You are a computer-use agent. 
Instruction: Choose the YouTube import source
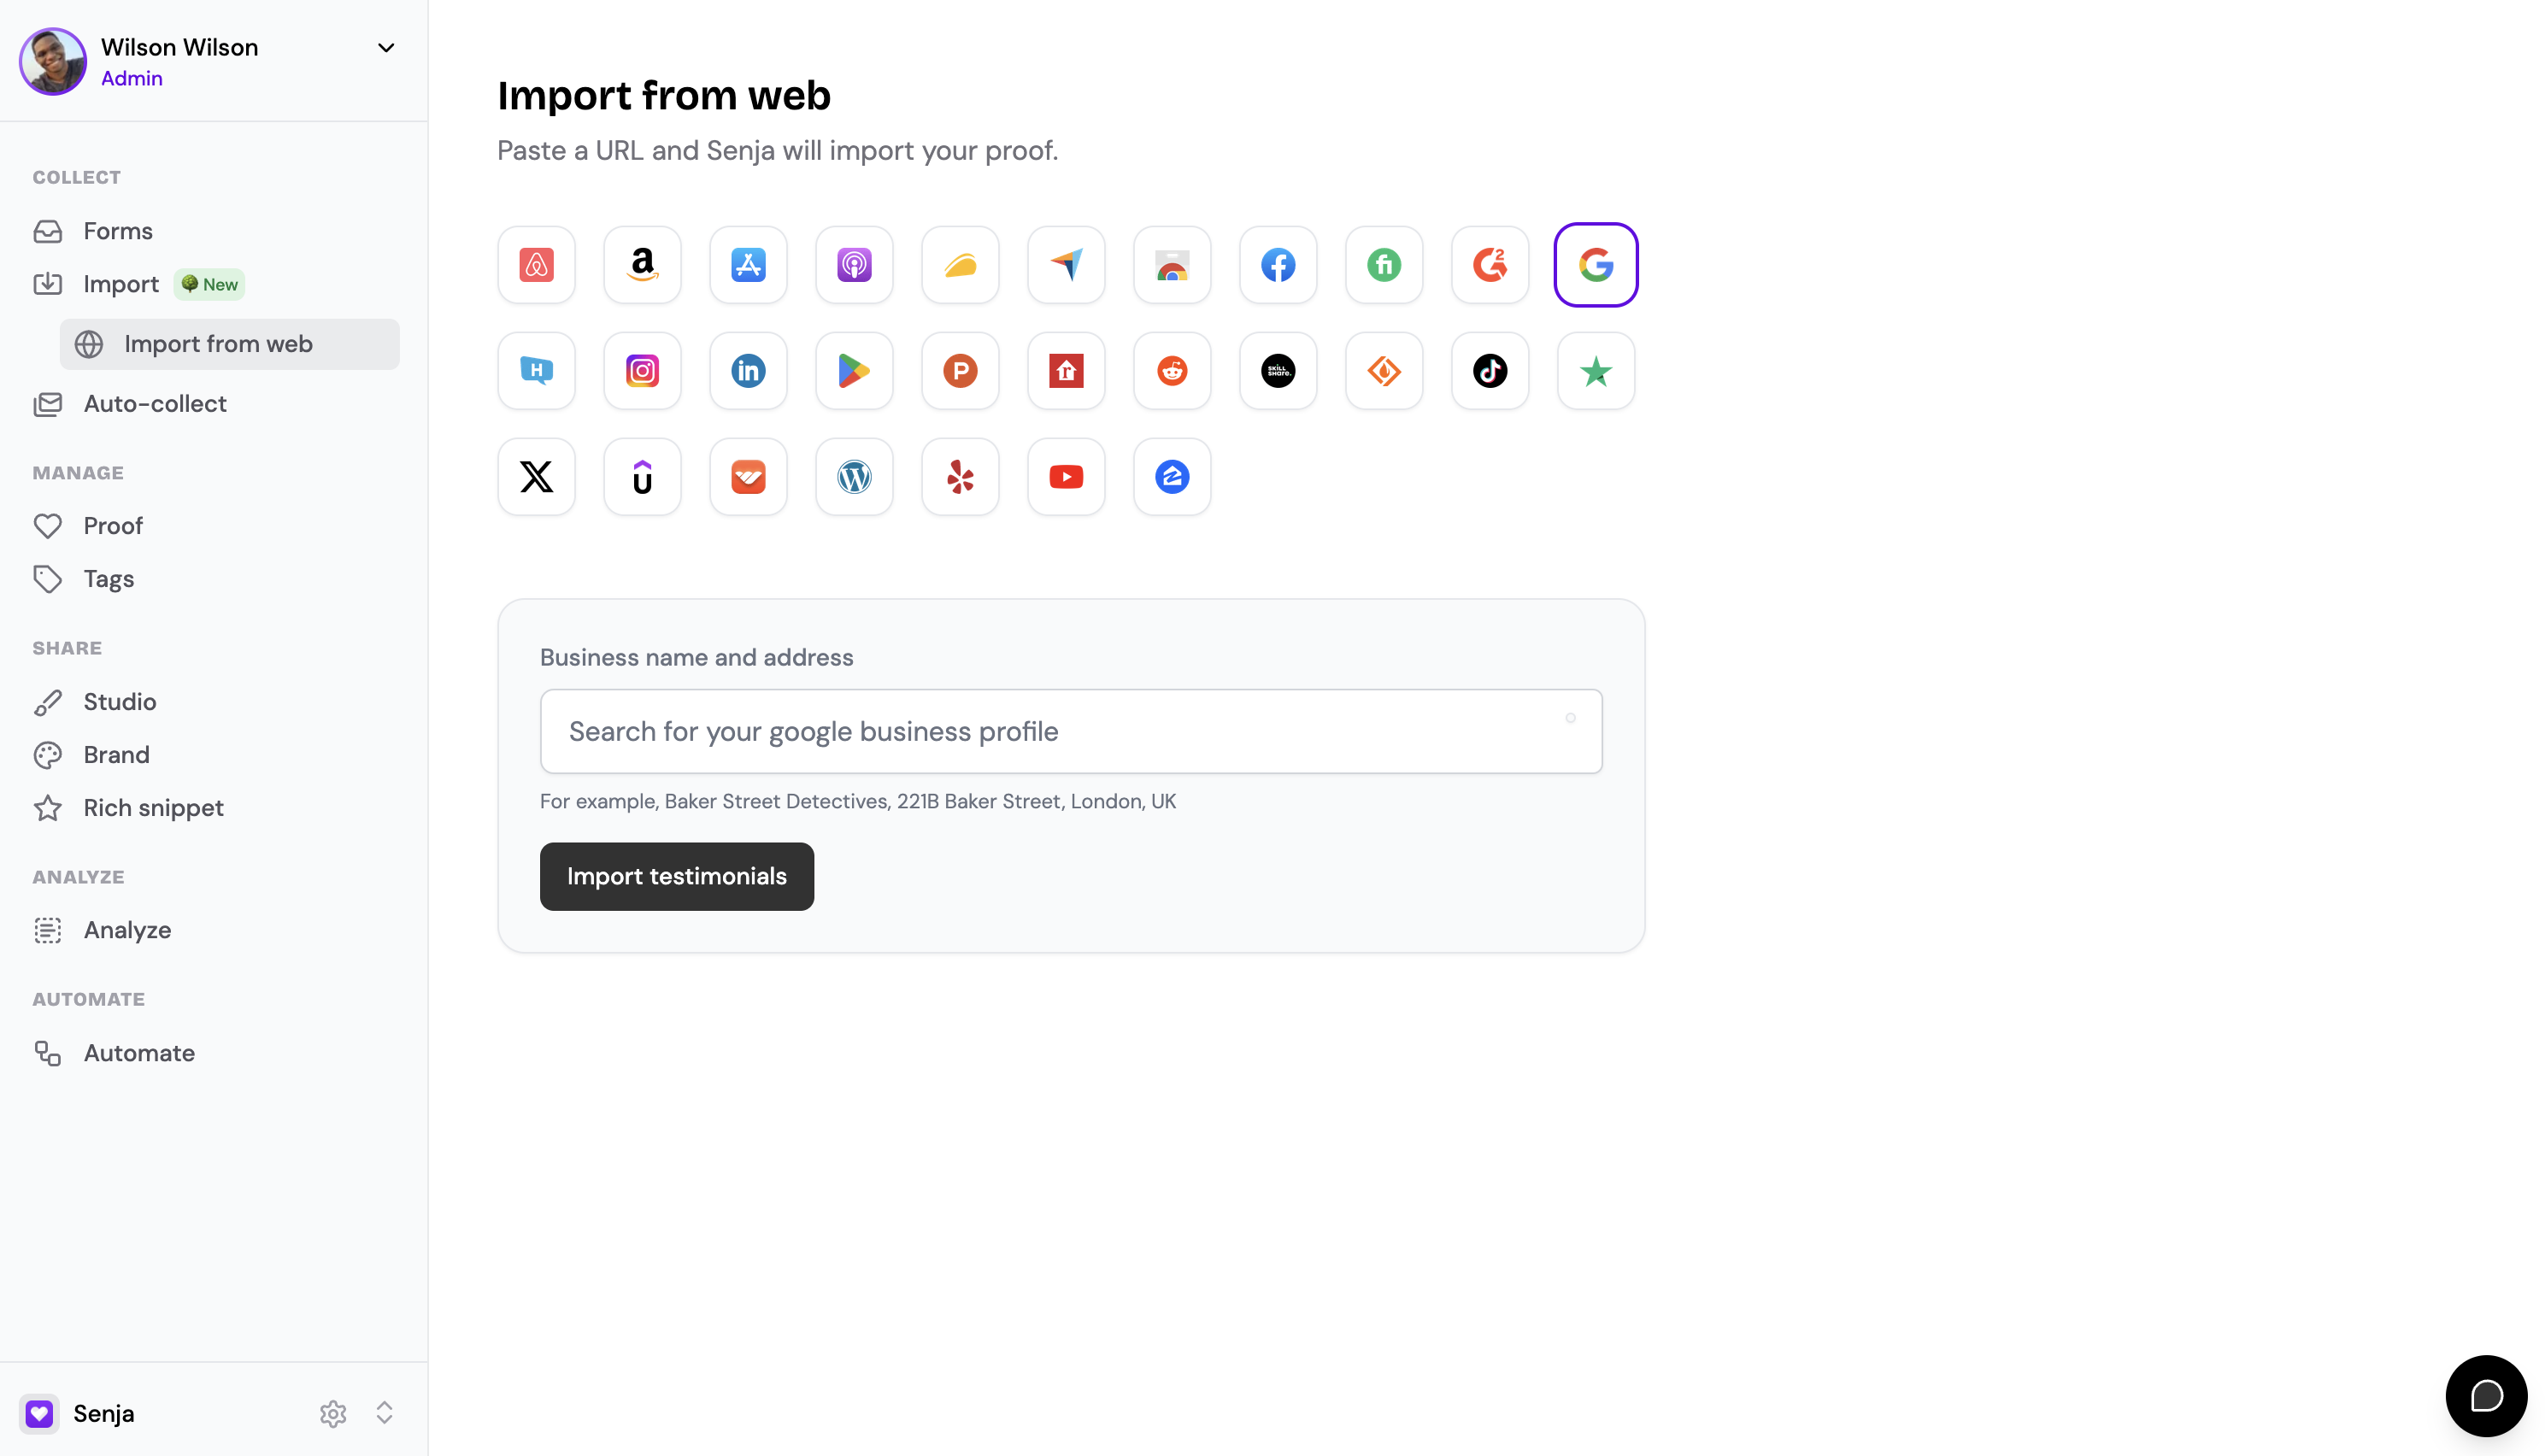tap(1066, 477)
